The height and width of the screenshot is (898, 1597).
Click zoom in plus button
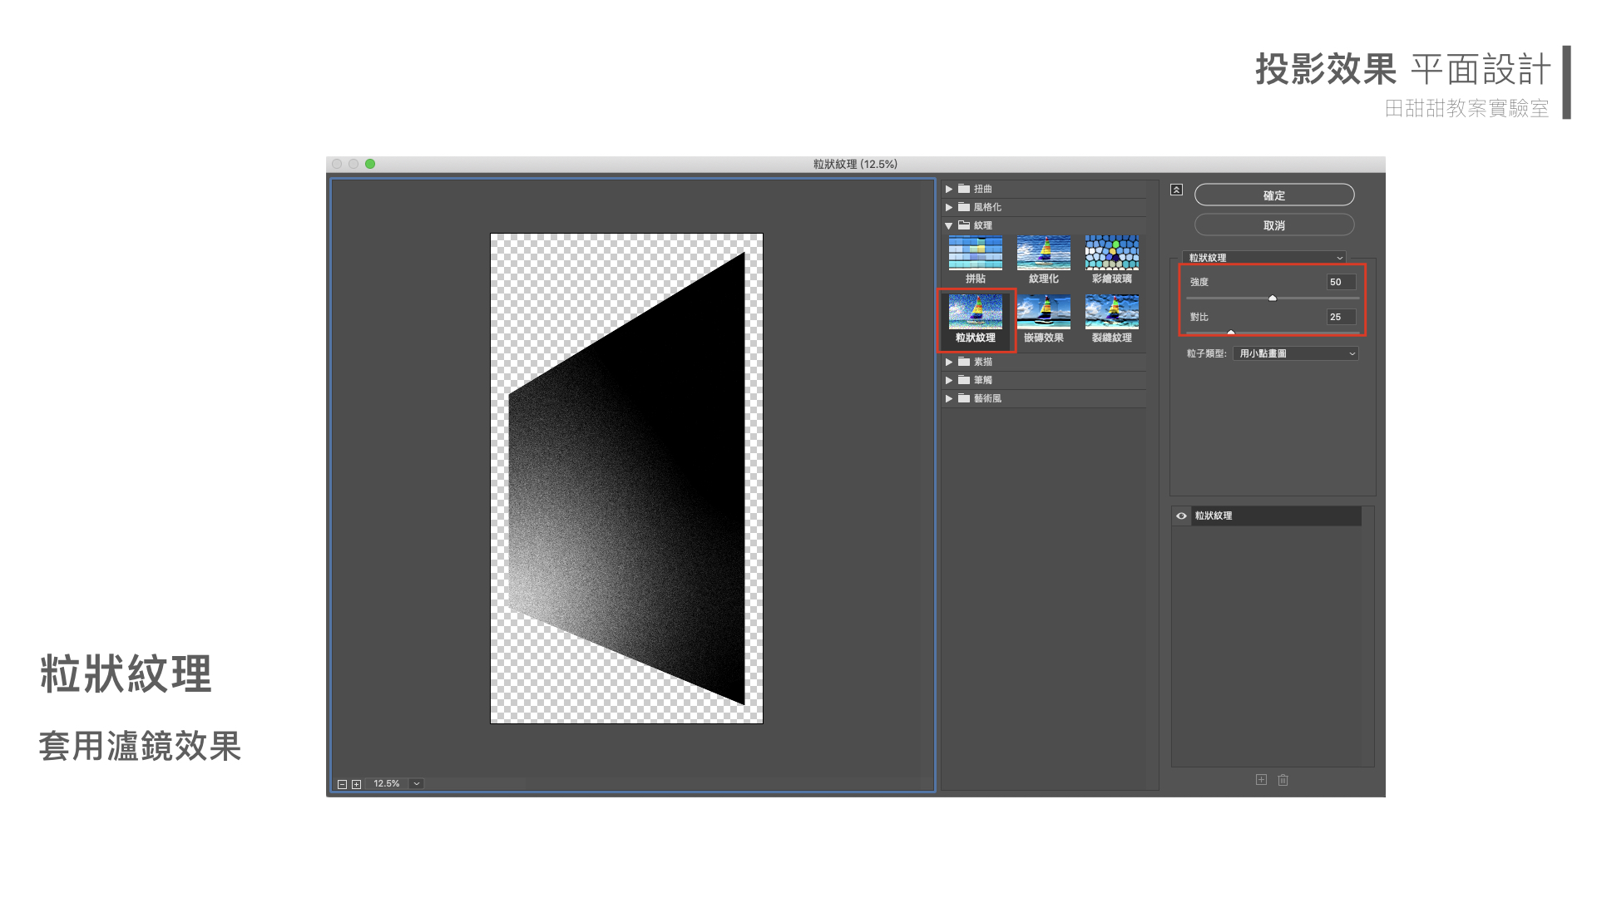[356, 784]
